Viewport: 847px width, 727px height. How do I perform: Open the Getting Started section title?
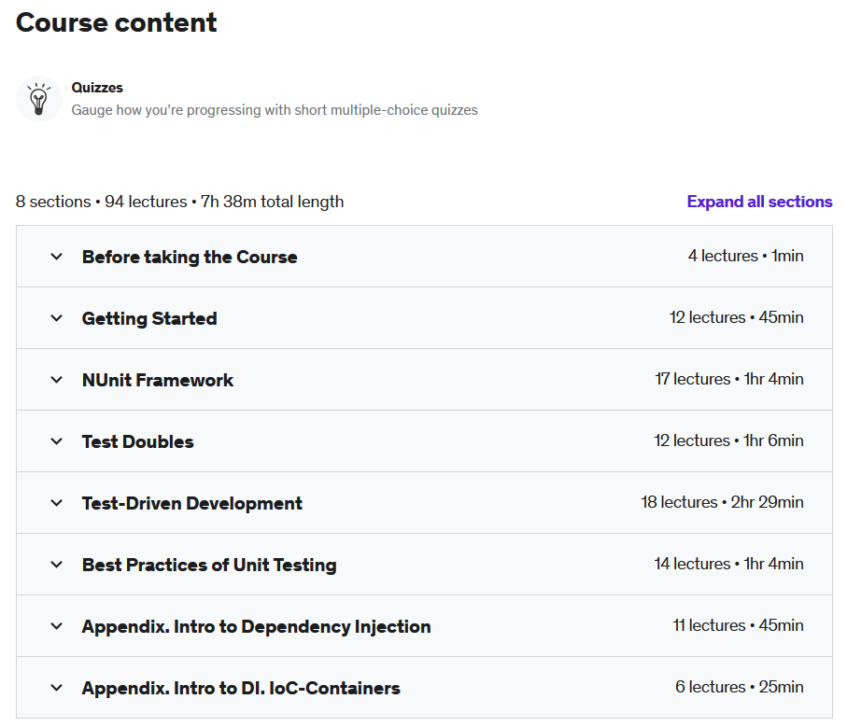(149, 318)
